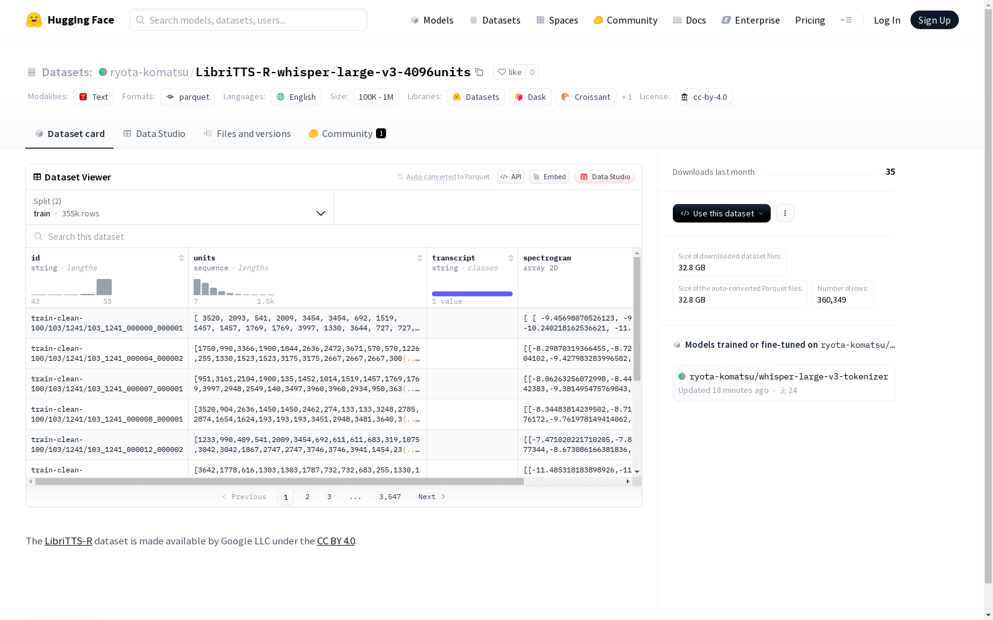
Task: Go to Models in top navigation
Action: click(432, 20)
